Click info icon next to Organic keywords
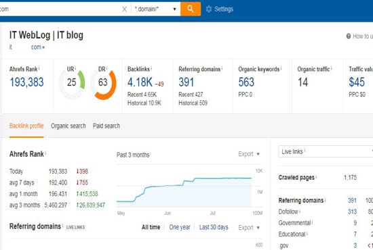Viewport: 373px width, 250px height. [x=281, y=68]
